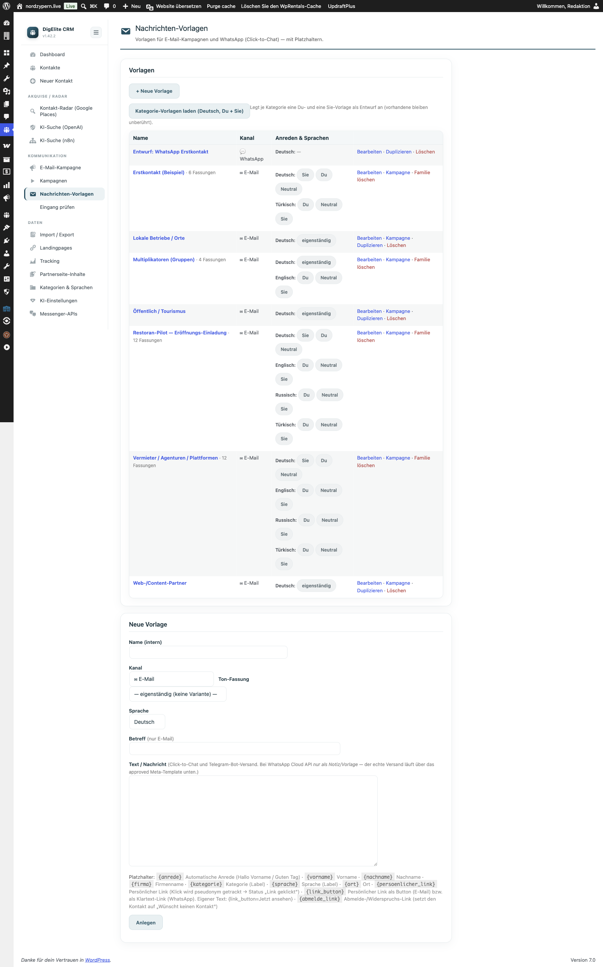The height and width of the screenshot is (967, 603).
Task: Open the Users person icon in WP sidebar
Action: tap(6, 253)
